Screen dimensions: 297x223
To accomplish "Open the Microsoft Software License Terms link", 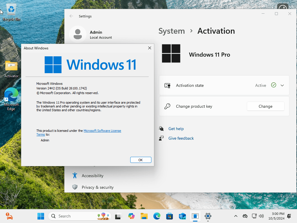I will (102, 131).
